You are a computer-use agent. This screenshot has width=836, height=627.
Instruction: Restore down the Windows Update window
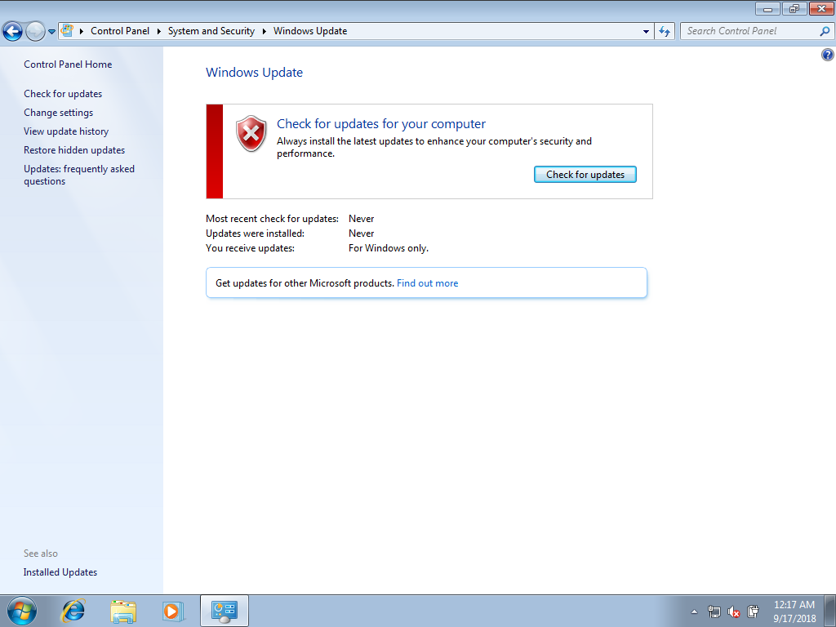(794, 8)
